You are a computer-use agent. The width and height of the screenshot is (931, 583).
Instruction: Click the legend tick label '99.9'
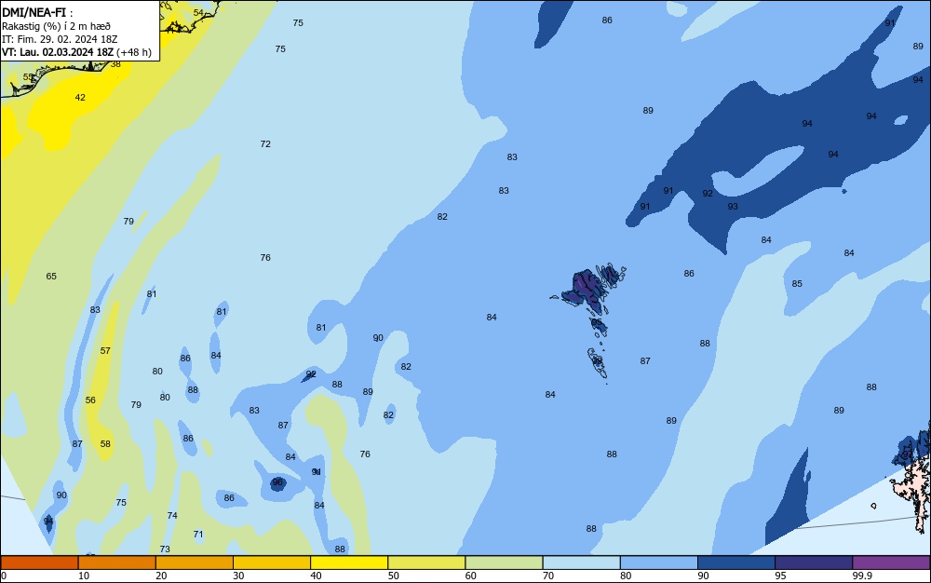click(861, 576)
